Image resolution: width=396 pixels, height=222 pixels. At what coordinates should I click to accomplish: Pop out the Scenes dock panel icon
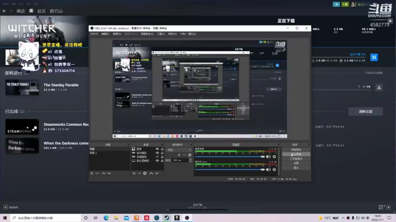pos(128,145)
